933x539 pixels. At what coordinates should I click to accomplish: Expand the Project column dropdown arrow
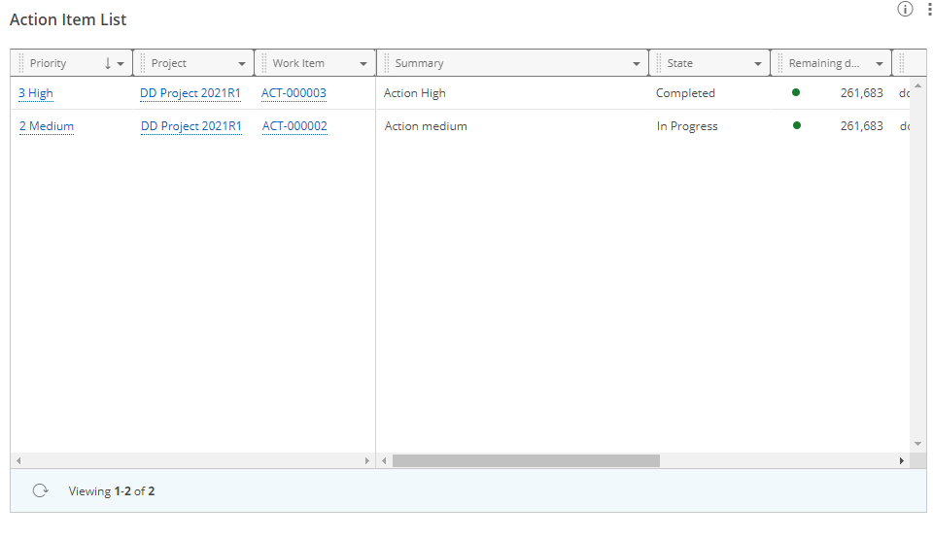point(242,64)
